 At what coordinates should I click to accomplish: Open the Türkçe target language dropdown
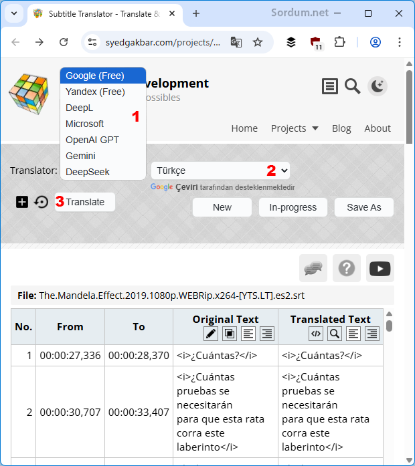coord(220,170)
